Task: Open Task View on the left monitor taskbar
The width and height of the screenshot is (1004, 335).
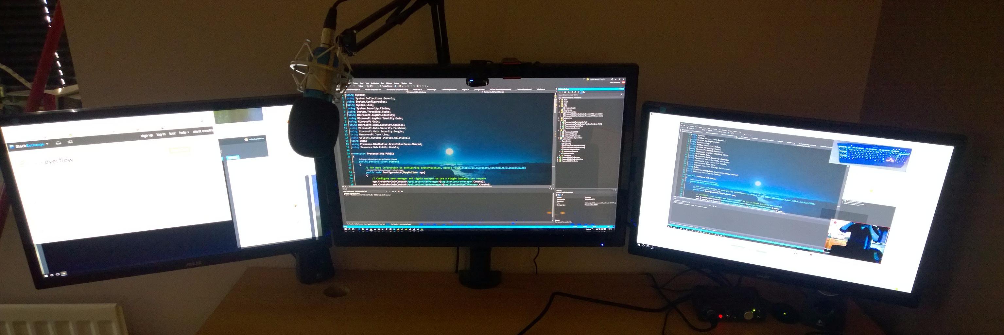Action: tap(58, 274)
